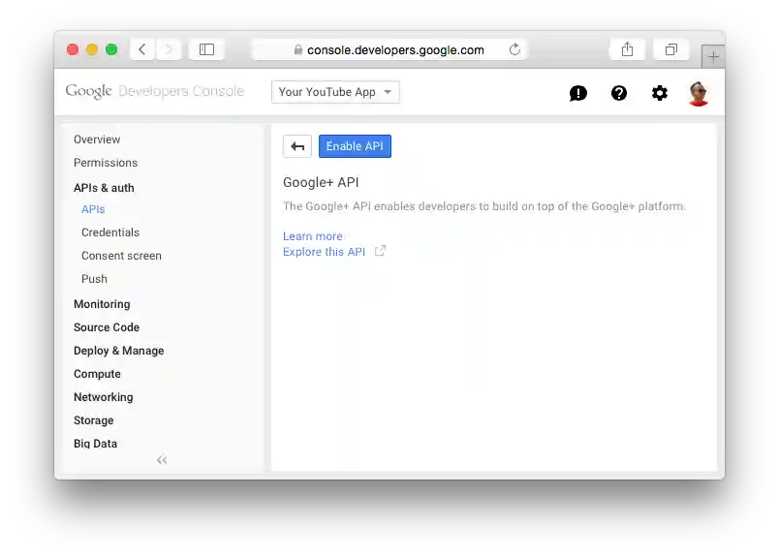Collapse the APIs & auth section
The image size is (779, 557).
(x=104, y=188)
